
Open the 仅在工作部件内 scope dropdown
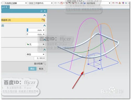41,3
